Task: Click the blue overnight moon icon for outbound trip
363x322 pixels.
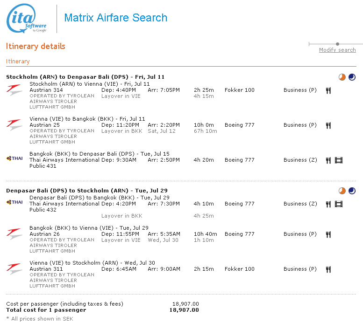Action: [x=352, y=77]
